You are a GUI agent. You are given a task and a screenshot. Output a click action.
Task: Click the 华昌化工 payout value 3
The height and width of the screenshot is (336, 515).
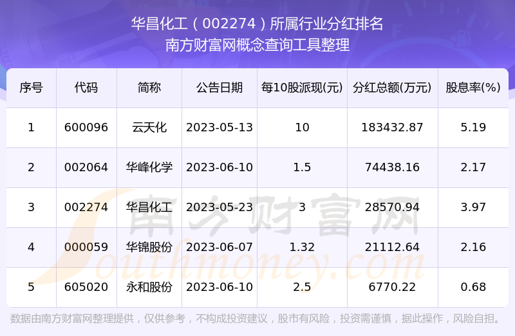point(302,207)
